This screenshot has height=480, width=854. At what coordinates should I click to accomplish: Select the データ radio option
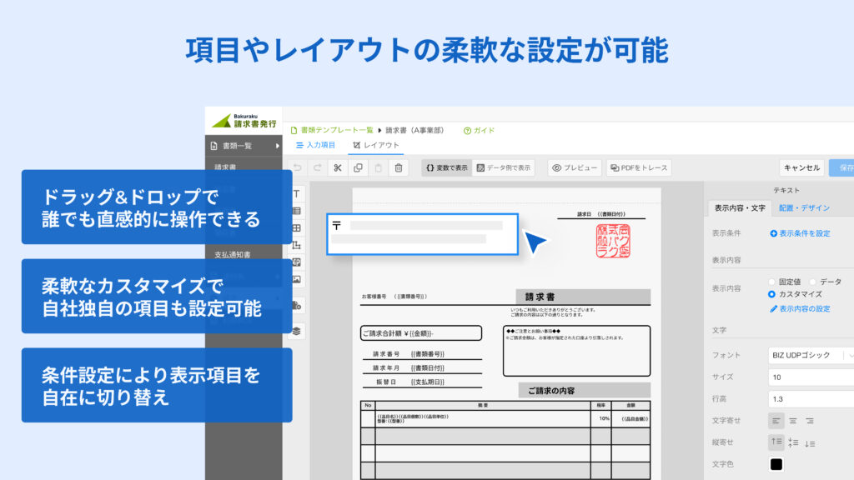pyautogui.click(x=812, y=282)
